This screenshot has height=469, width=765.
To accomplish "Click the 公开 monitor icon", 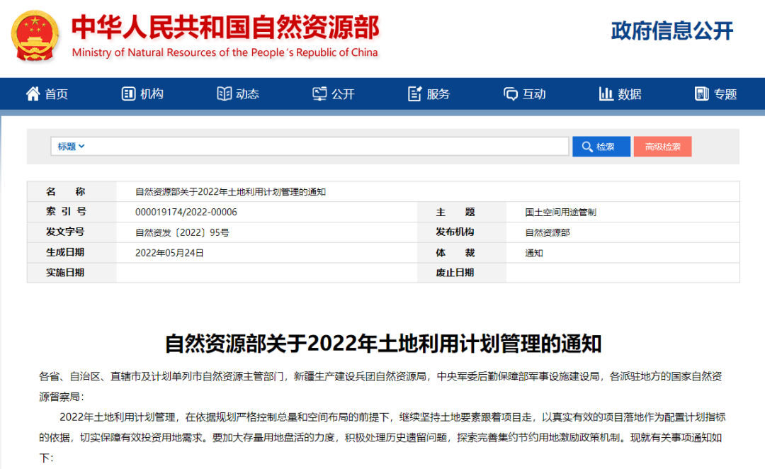I will click(x=319, y=94).
